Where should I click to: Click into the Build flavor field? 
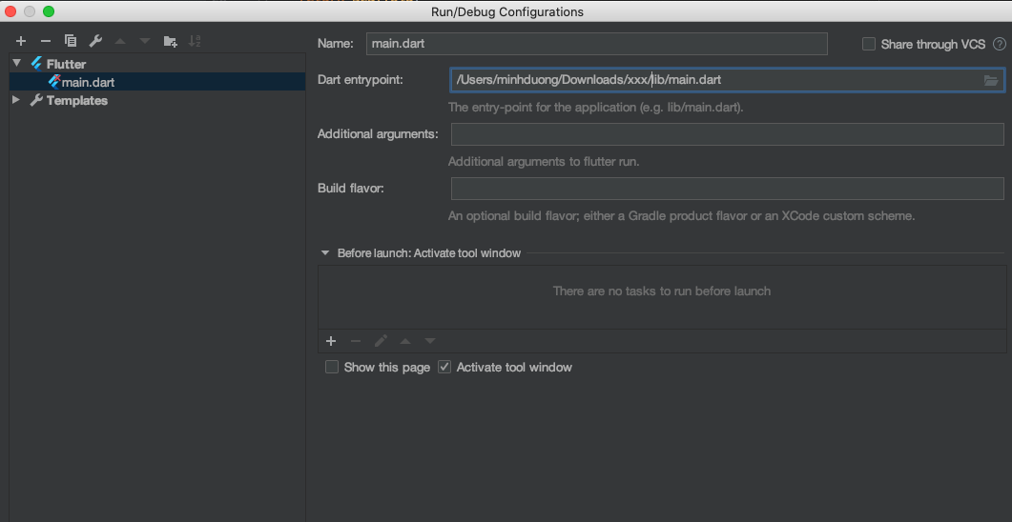coord(727,189)
